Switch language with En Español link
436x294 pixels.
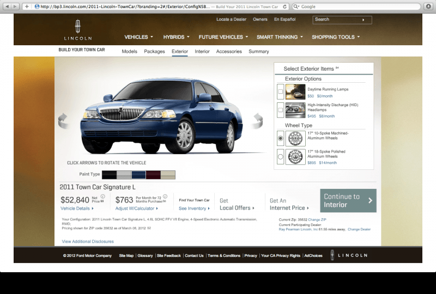(284, 19)
